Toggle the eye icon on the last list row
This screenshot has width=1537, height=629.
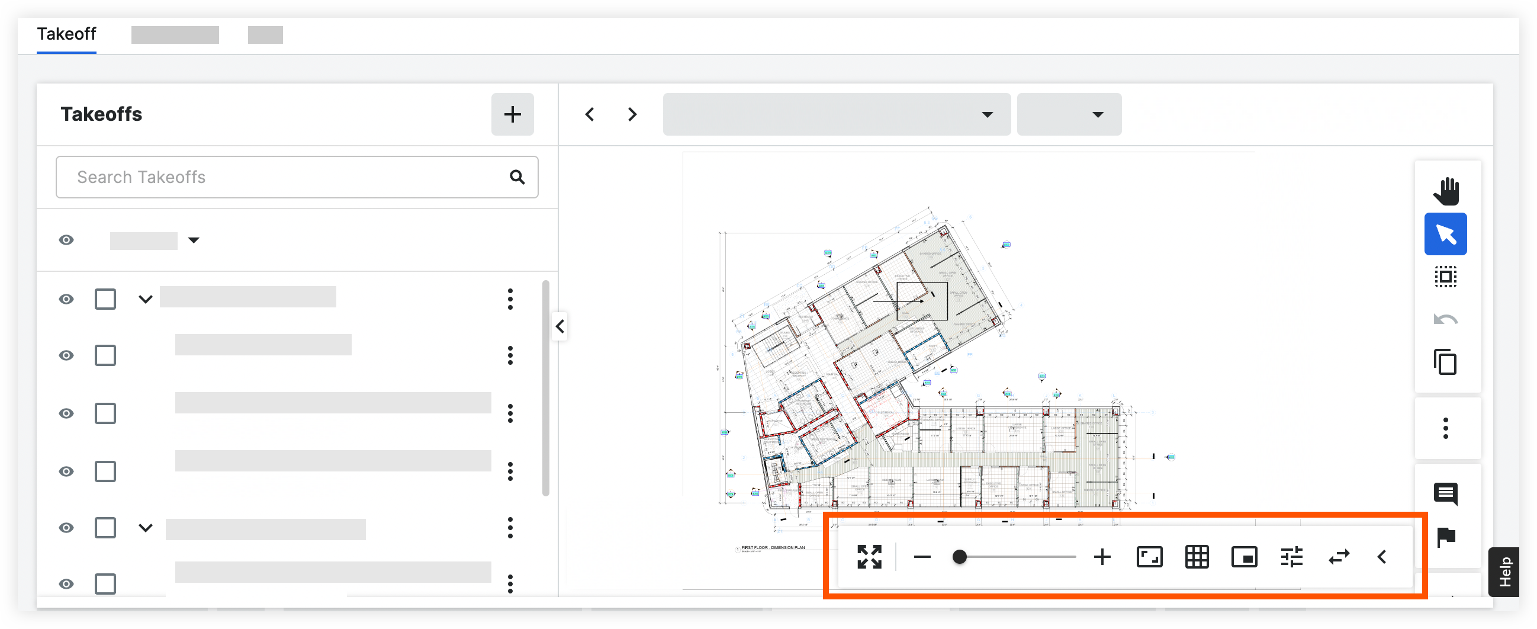66,583
